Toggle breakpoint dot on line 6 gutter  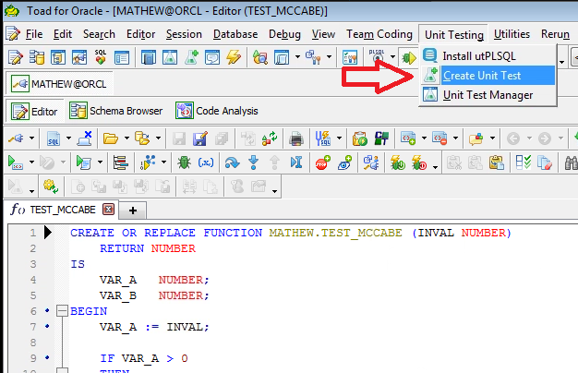tap(47, 311)
